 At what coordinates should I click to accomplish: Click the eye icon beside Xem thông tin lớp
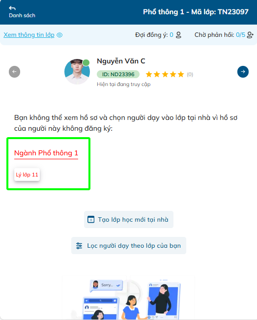pos(59,35)
